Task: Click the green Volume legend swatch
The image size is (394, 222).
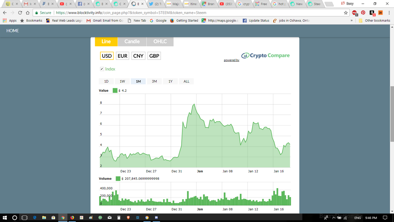Action: click(118, 179)
